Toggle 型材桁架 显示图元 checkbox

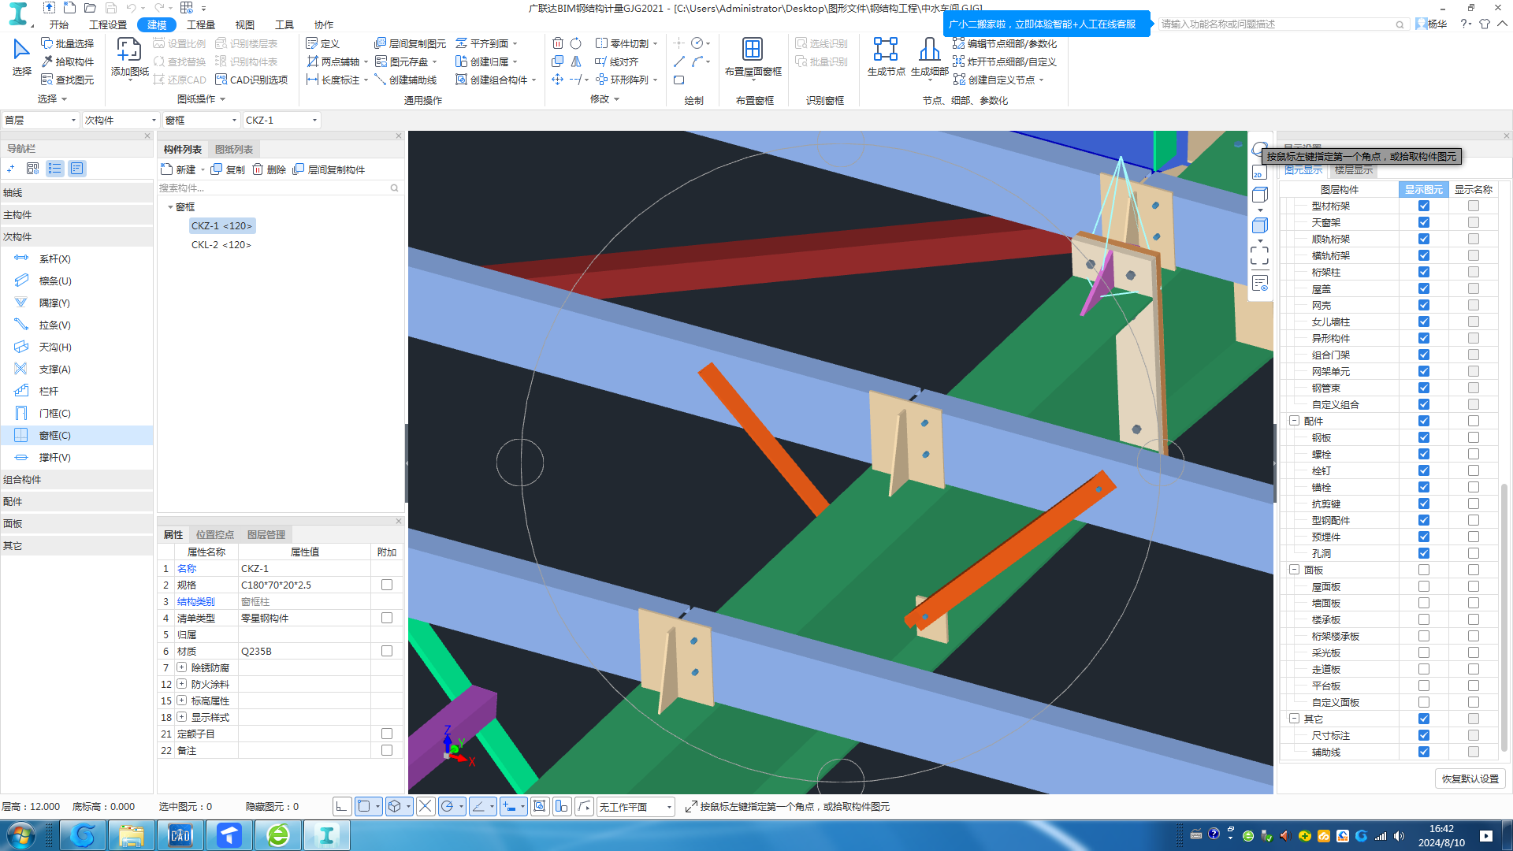(x=1424, y=206)
